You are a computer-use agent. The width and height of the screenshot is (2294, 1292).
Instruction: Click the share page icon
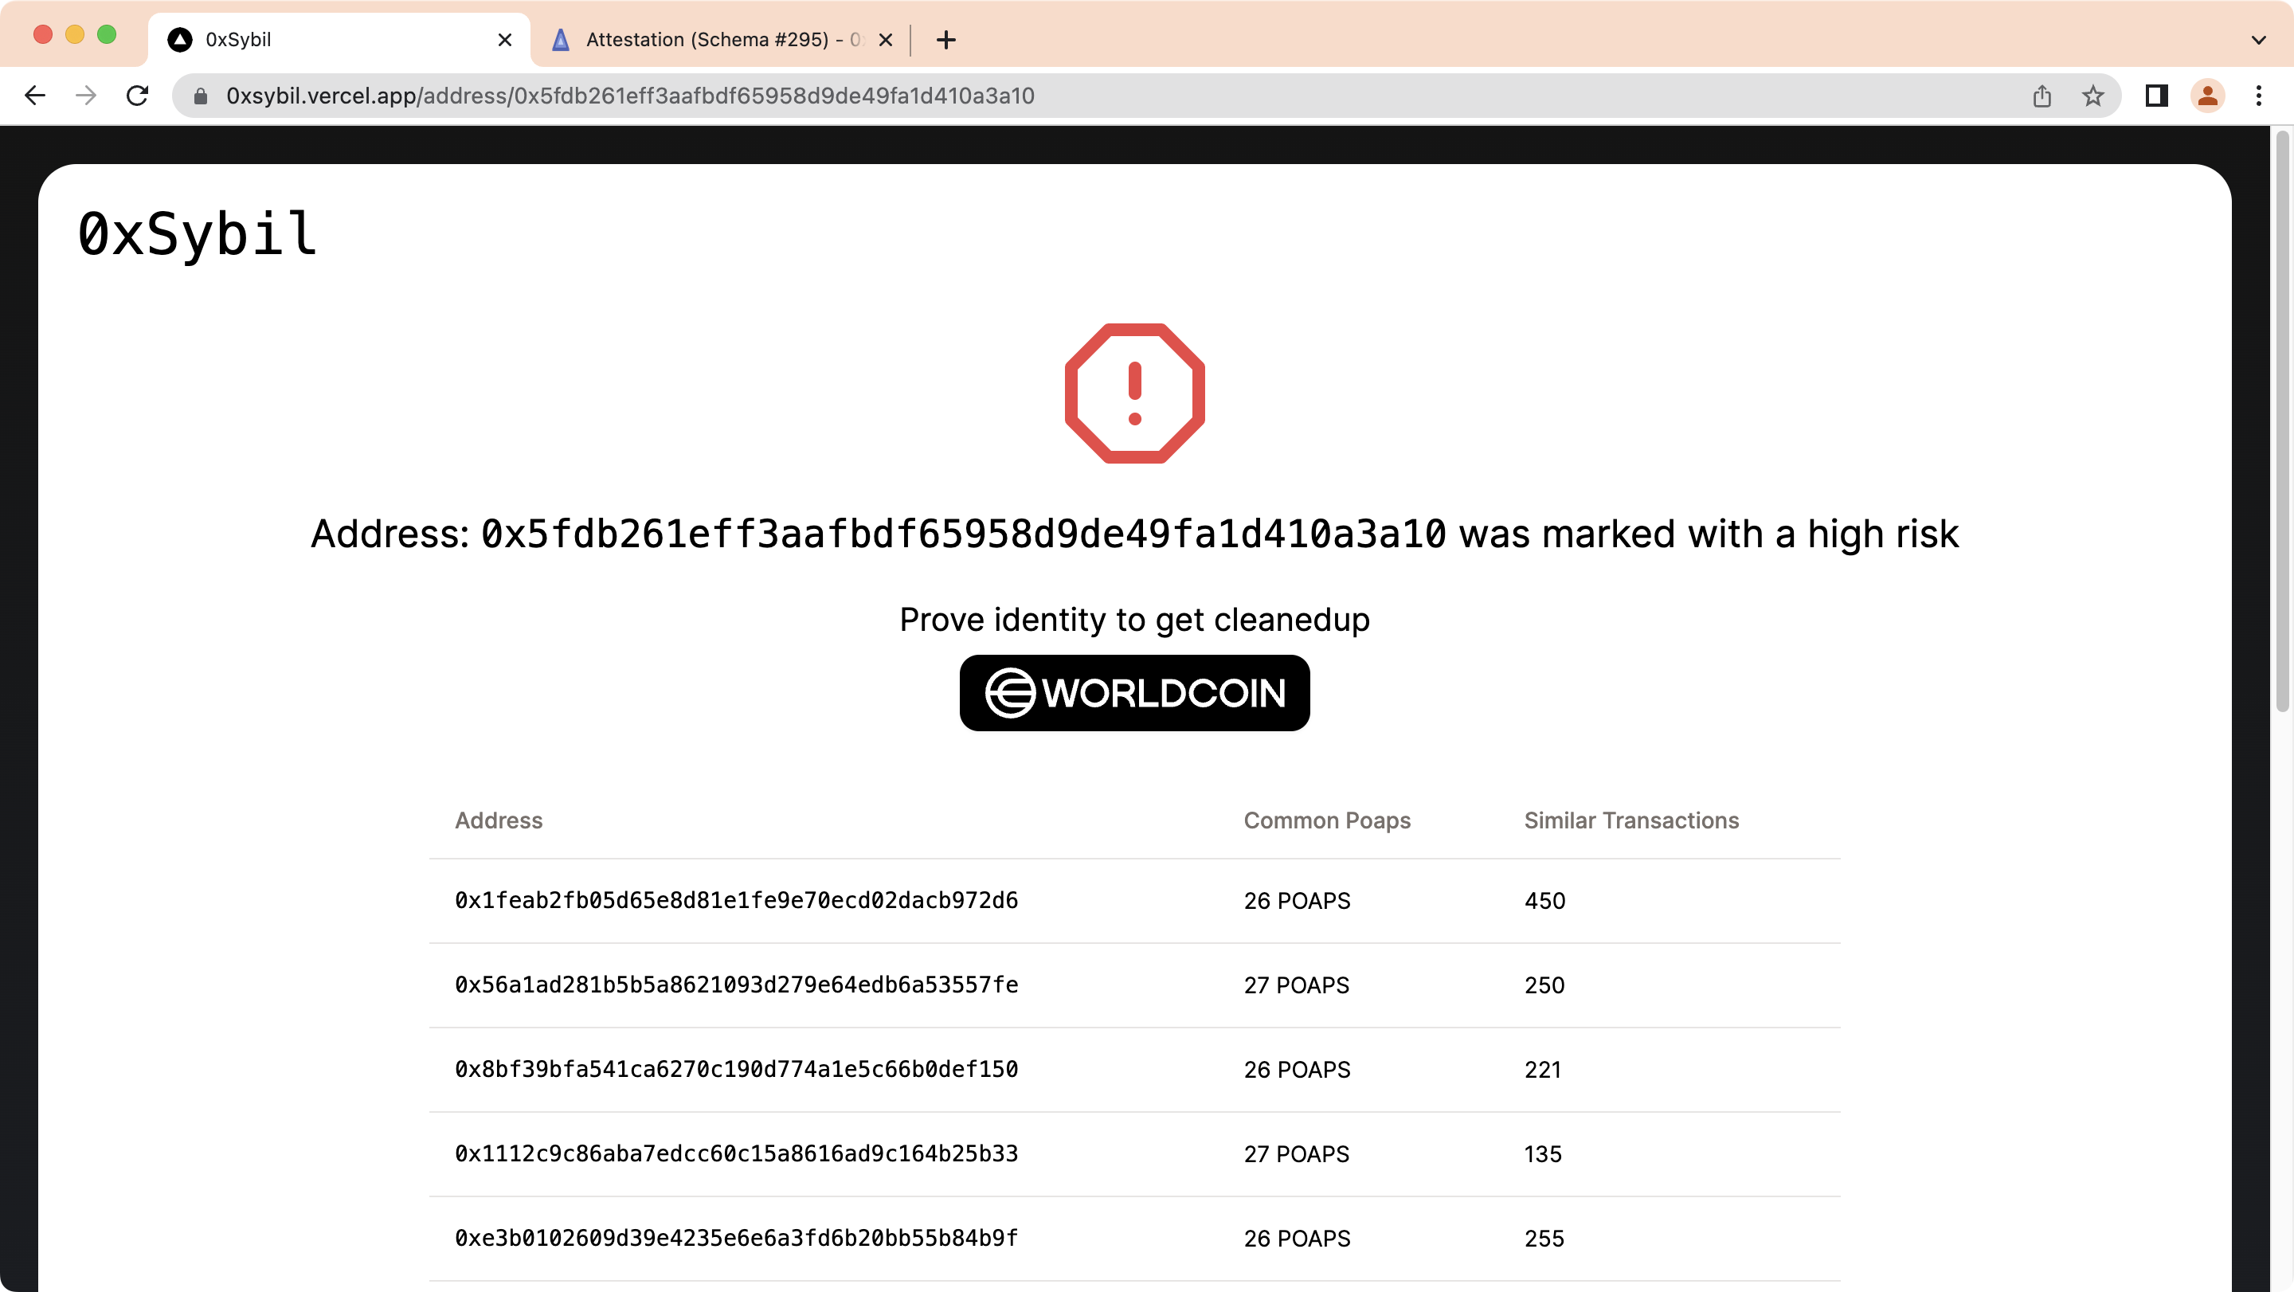[2041, 96]
